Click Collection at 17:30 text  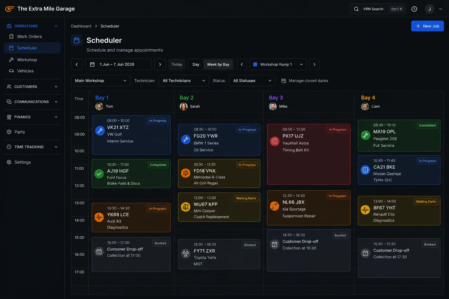[x=390, y=257]
